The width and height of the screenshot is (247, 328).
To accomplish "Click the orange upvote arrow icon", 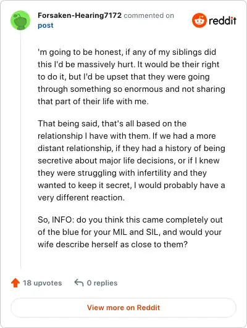I will [15, 283].
